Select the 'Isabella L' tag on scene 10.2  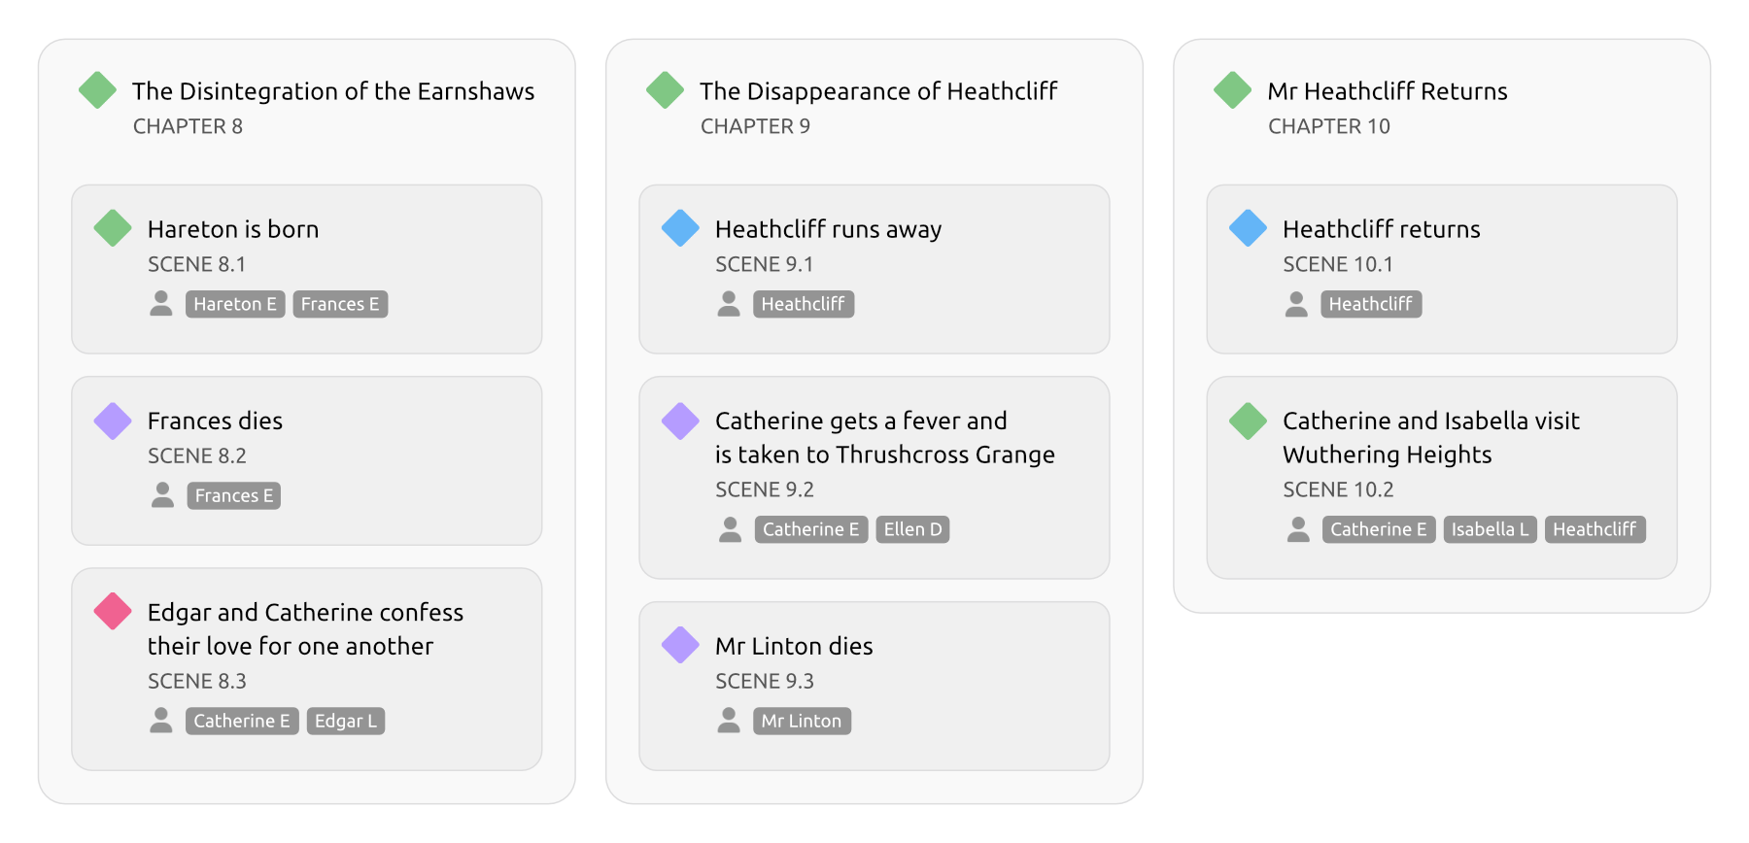(1490, 529)
